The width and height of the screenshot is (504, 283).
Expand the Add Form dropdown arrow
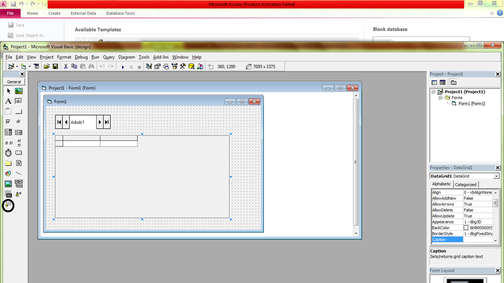pyautogui.click(x=30, y=66)
